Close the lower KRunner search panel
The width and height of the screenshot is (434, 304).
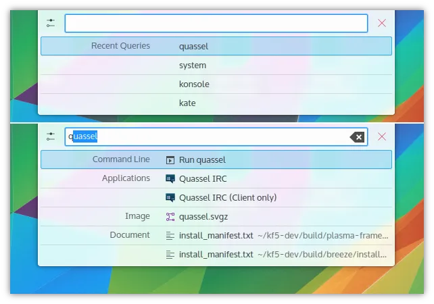click(x=382, y=136)
